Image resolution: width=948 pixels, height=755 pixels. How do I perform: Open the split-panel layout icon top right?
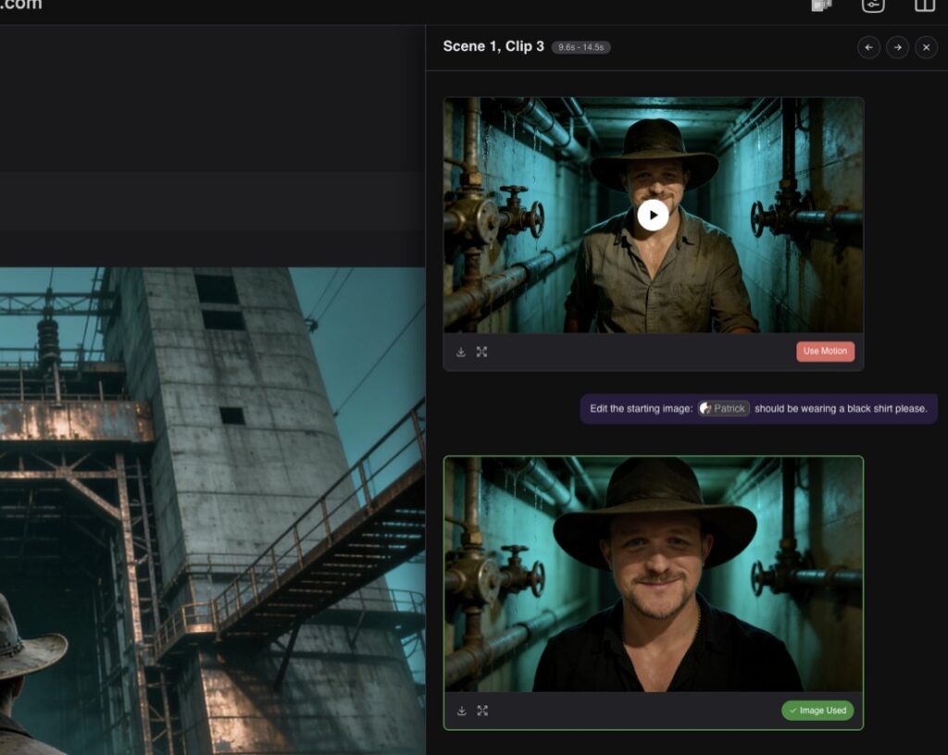coord(925,5)
